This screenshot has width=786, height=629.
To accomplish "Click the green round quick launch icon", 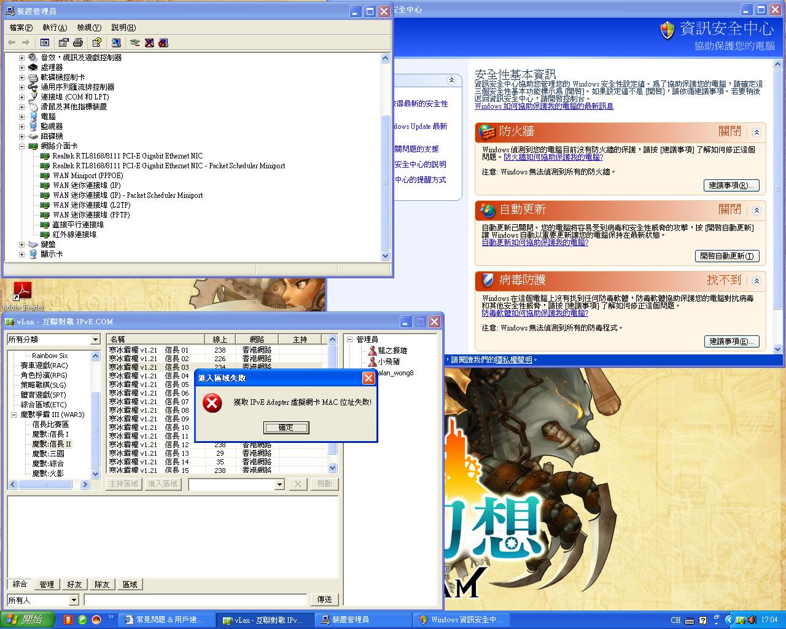I will [82, 620].
